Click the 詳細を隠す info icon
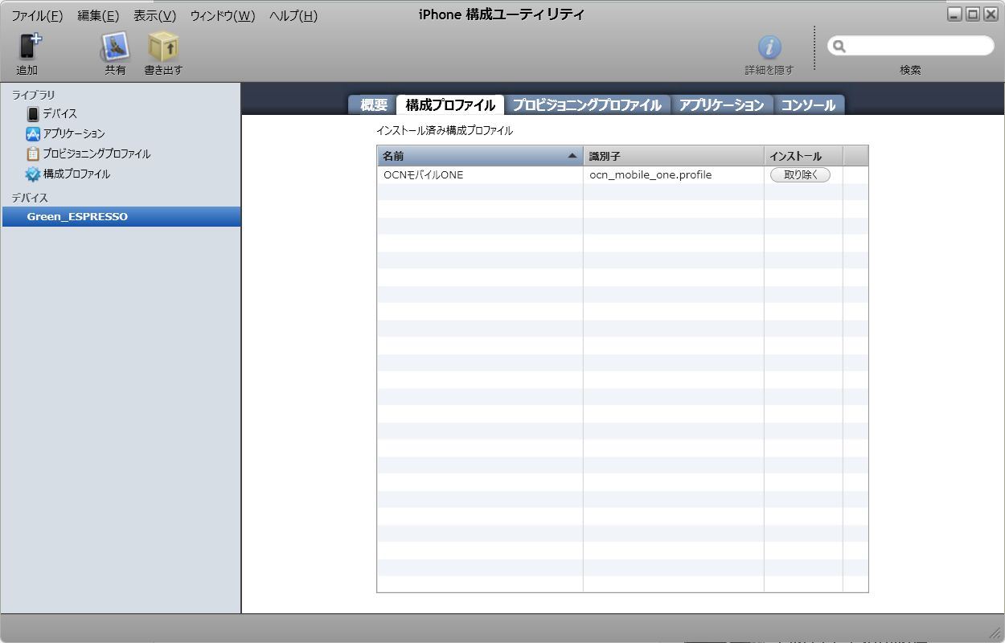This screenshot has width=1005, height=643. 769,47
